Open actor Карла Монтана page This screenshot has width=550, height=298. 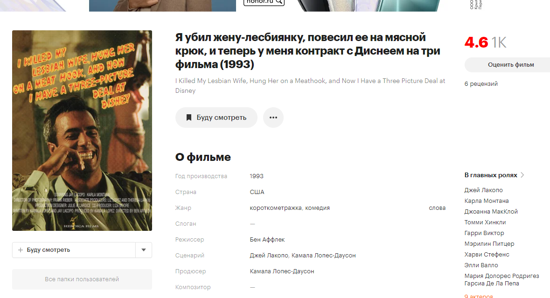(487, 201)
